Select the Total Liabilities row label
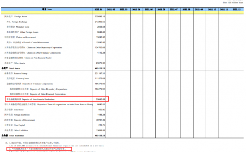The width and height of the screenshot is (246, 152). pyautogui.click(x=13, y=136)
